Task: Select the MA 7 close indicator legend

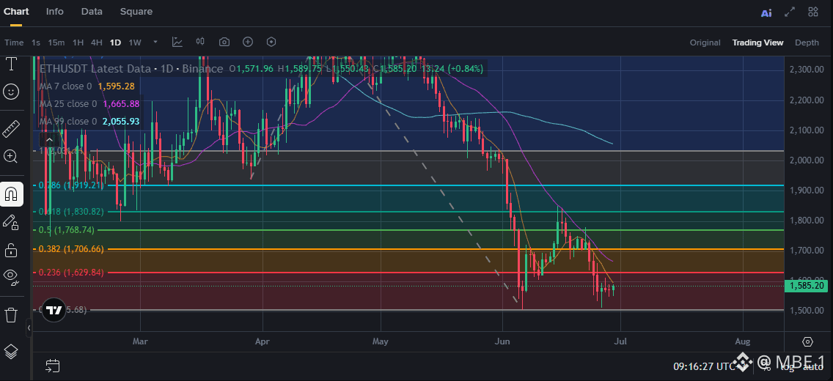Action: coord(87,86)
